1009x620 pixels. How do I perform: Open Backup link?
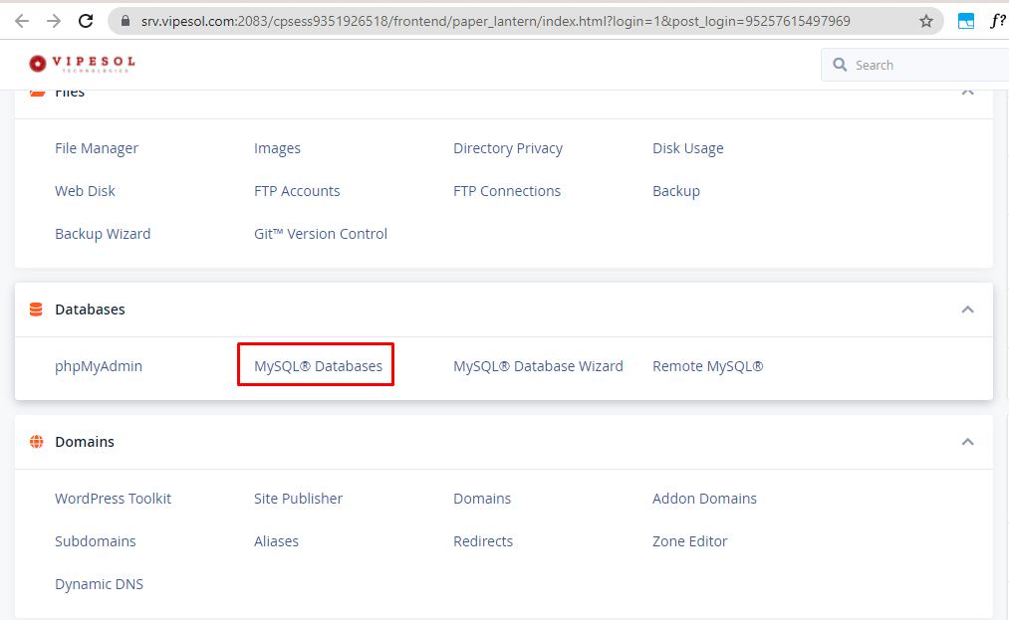[x=676, y=191]
